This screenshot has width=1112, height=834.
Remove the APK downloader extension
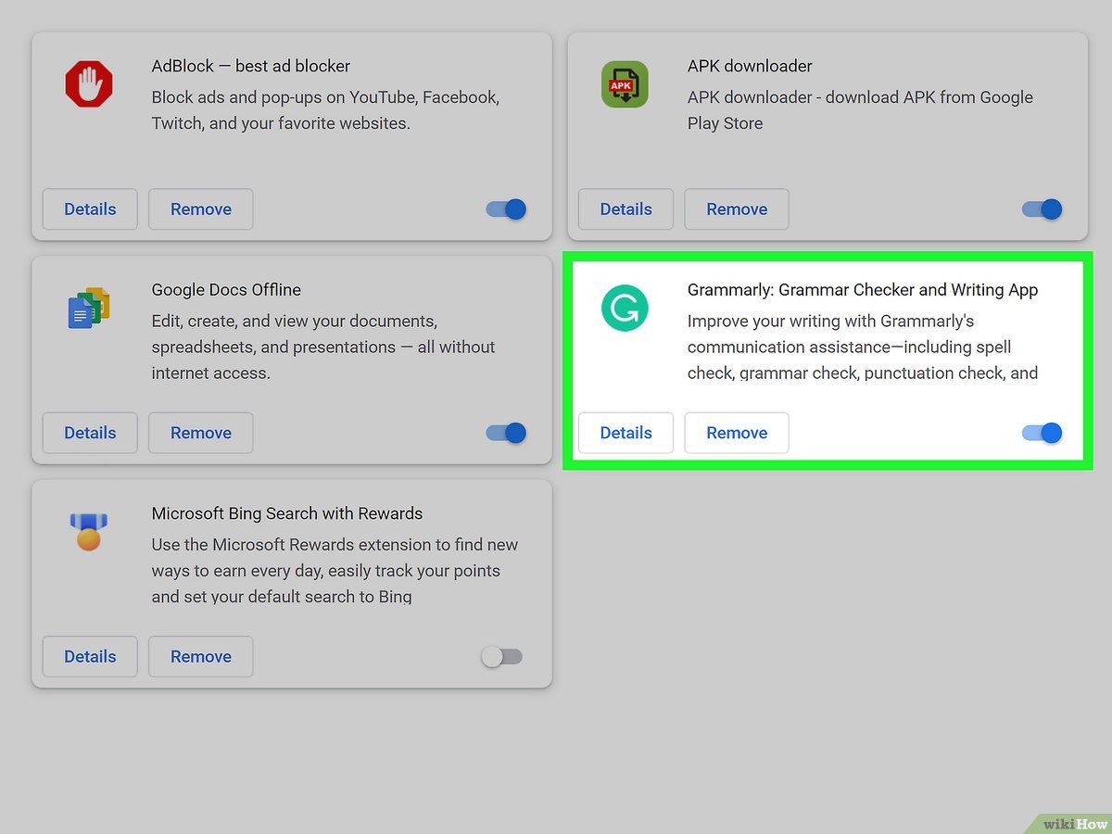737,209
